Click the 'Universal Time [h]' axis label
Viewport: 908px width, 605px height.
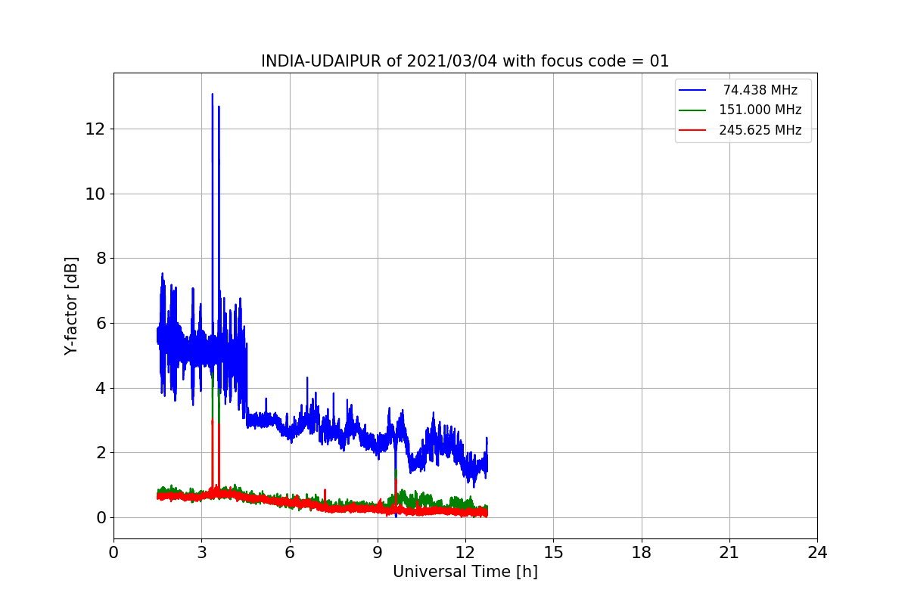pyautogui.click(x=465, y=572)
